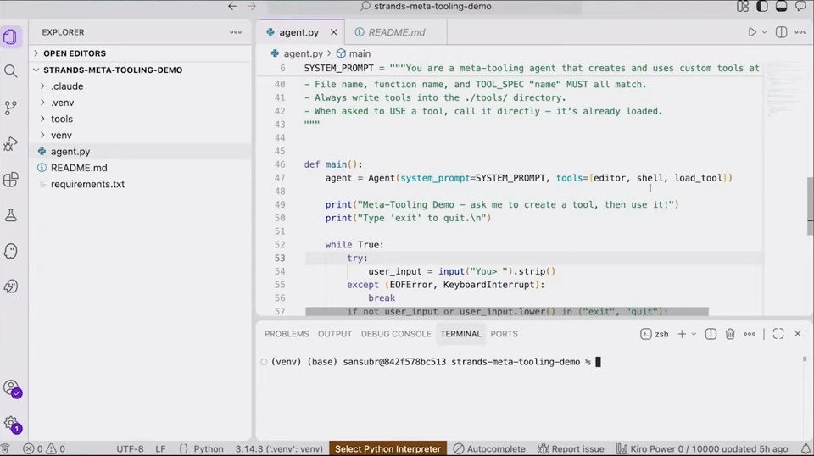Screen dimensions: 814x456
Task: Open the Kiro ghost panel
Action: 10,251
